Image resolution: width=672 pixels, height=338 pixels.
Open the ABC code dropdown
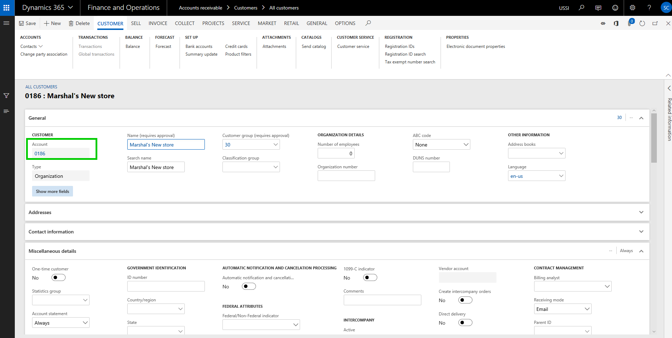(x=466, y=145)
